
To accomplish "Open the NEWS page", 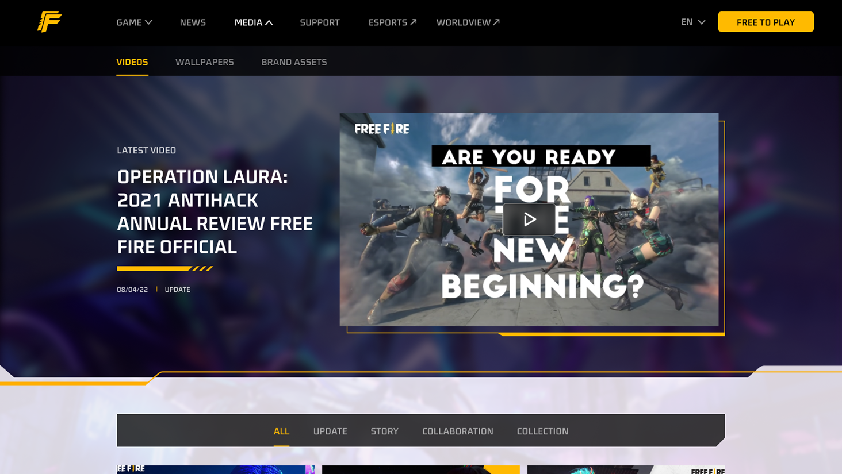I will tap(193, 22).
